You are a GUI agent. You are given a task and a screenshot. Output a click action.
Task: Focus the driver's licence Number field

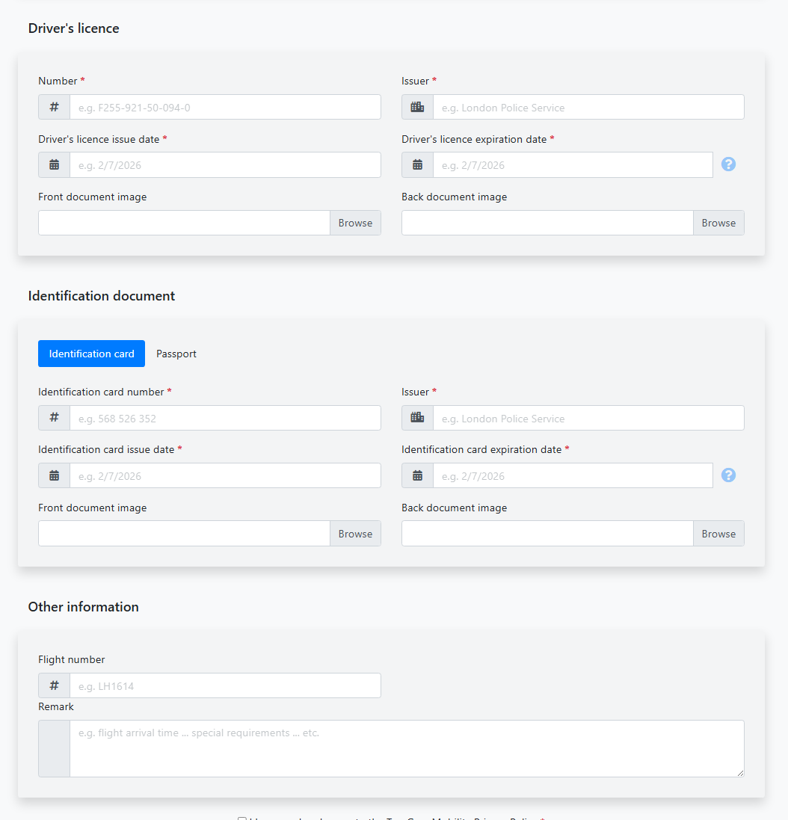[224, 107]
